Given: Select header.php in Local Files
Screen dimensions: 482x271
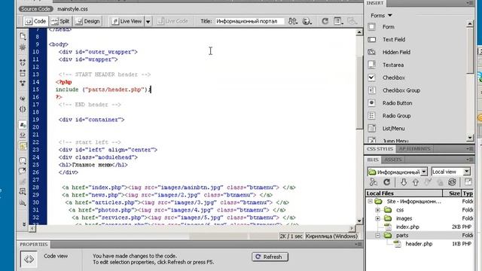Looking at the screenshot, I should (419, 244).
